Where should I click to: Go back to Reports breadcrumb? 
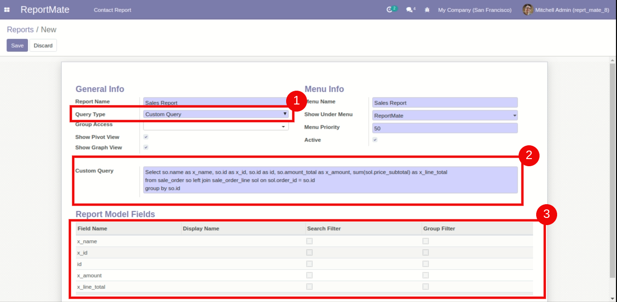point(20,29)
